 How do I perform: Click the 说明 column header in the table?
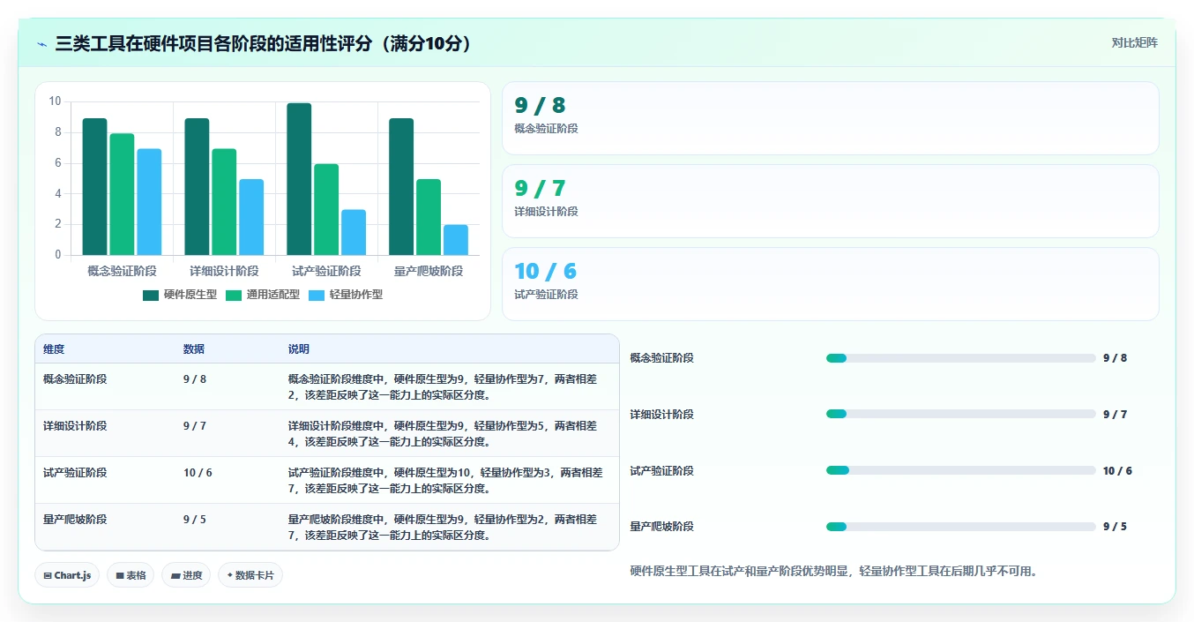pos(299,349)
